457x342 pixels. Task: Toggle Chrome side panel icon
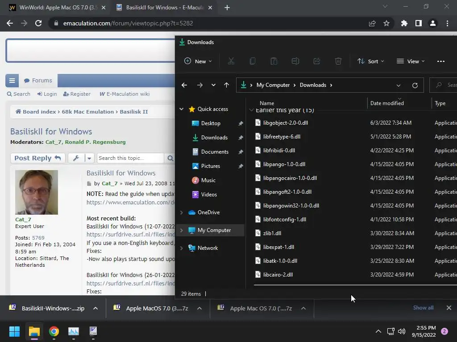click(419, 23)
